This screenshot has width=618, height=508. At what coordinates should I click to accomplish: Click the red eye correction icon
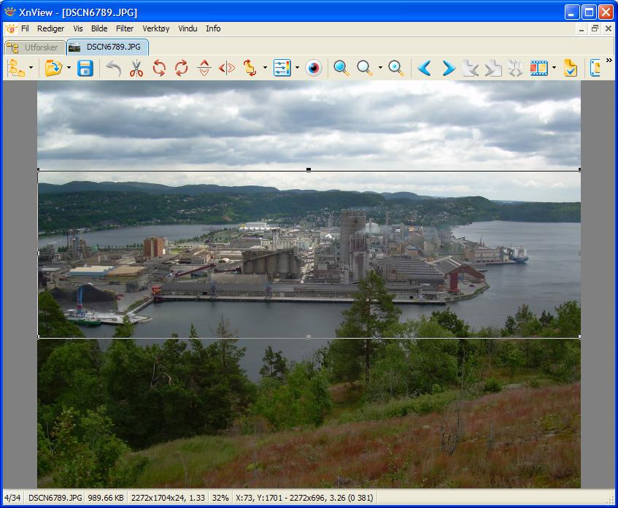click(x=314, y=68)
